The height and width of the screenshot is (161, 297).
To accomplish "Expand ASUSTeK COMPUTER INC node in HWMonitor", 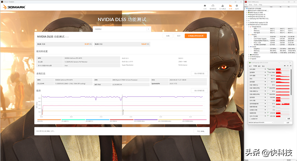I will click(x=247, y=11).
